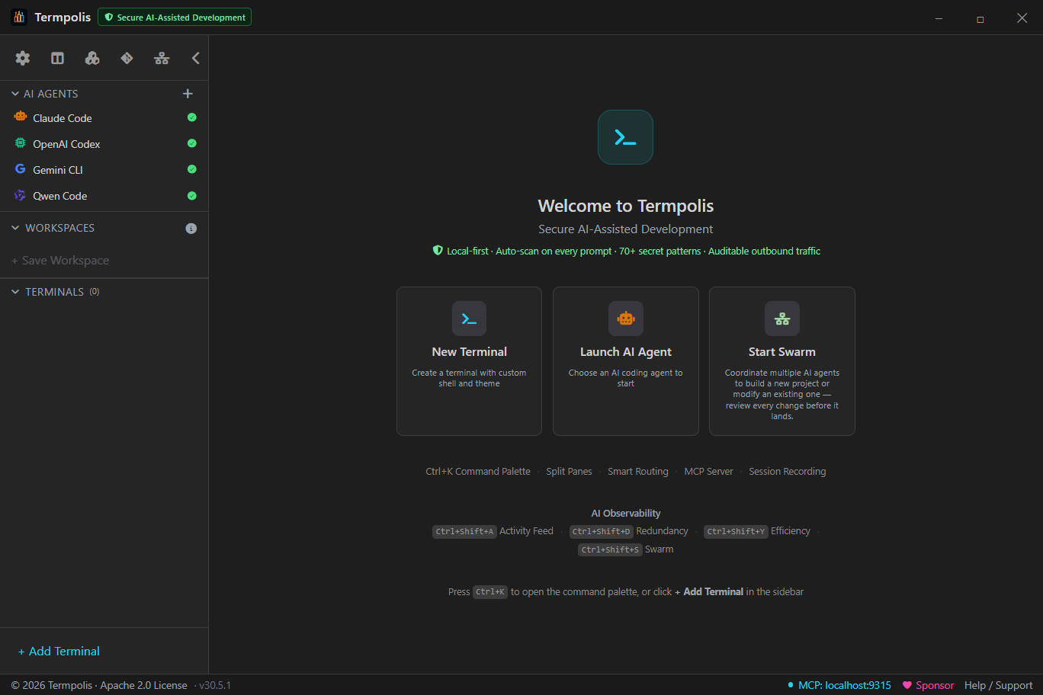Click Claude Code's green status check
This screenshot has height=695, width=1043.
coord(192,117)
